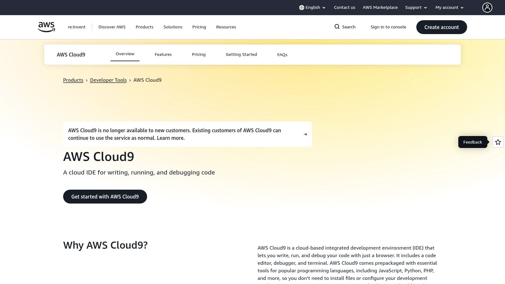
Task: Open the Feedback flyout
Action: coord(472,142)
